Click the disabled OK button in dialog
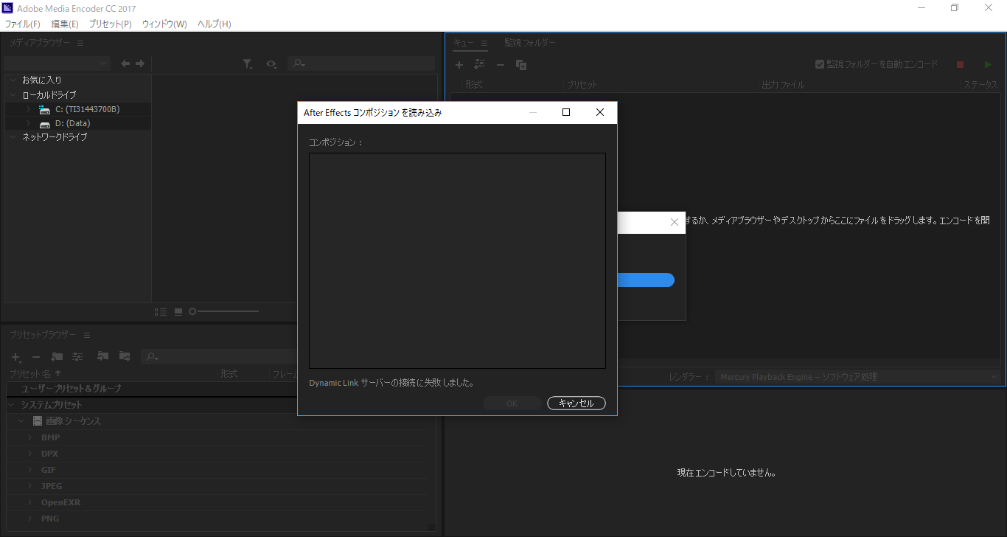This screenshot has width=1007, height=537. (x=512, y=403)
